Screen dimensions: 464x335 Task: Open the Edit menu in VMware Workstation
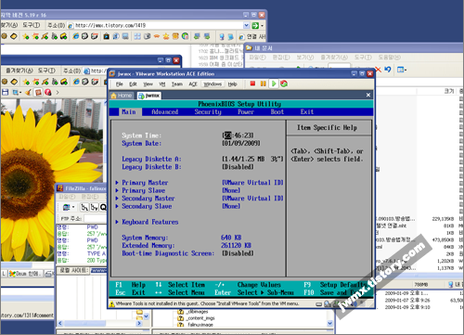coord(133,84)
